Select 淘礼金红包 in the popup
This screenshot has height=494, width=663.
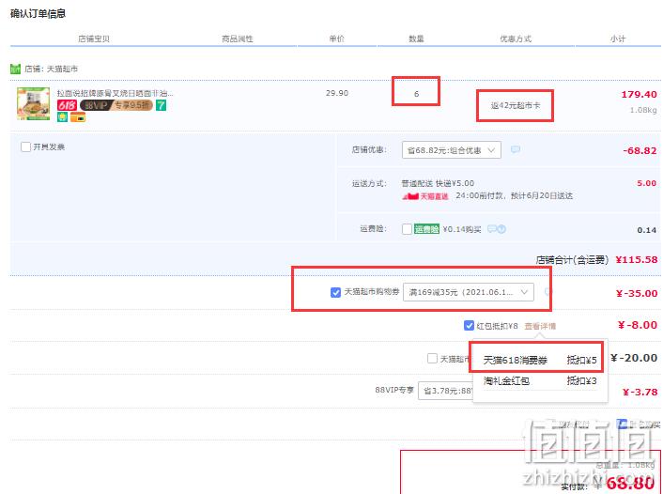tap(540, 381)
